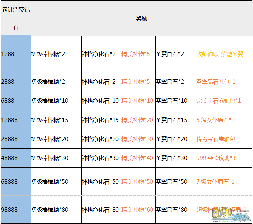
Task: Click the 累计消费钻石 column header
Action: [16, 18]
